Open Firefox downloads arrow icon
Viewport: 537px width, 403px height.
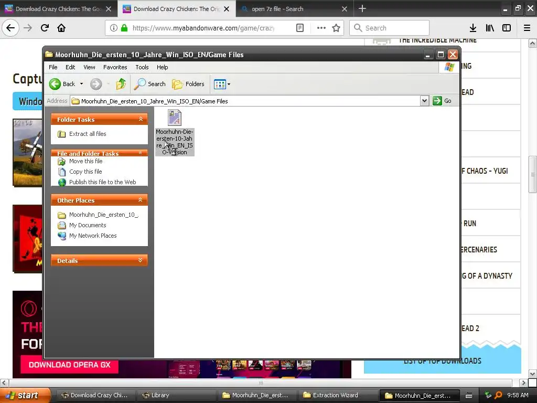point(473,28)
